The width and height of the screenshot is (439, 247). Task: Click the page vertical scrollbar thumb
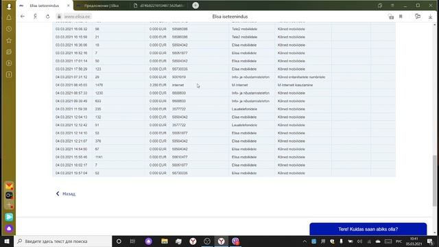(434, 180)
